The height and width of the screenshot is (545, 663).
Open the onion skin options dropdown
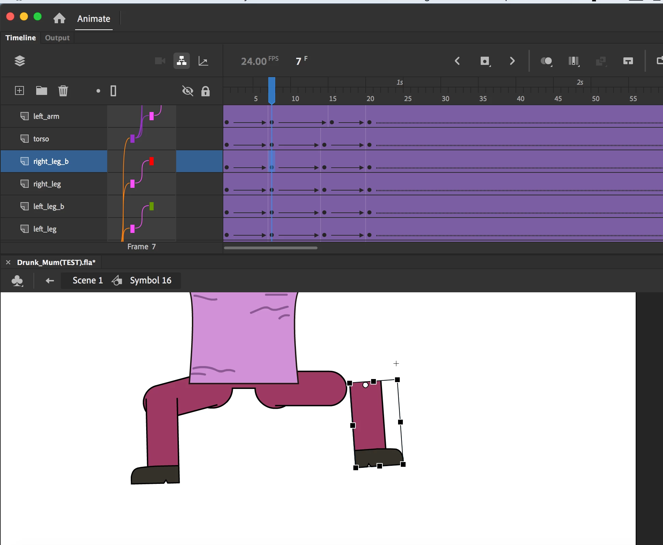click(x=546, y=61)
